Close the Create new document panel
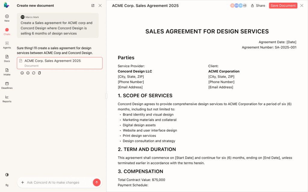 [x=100, y=6]
